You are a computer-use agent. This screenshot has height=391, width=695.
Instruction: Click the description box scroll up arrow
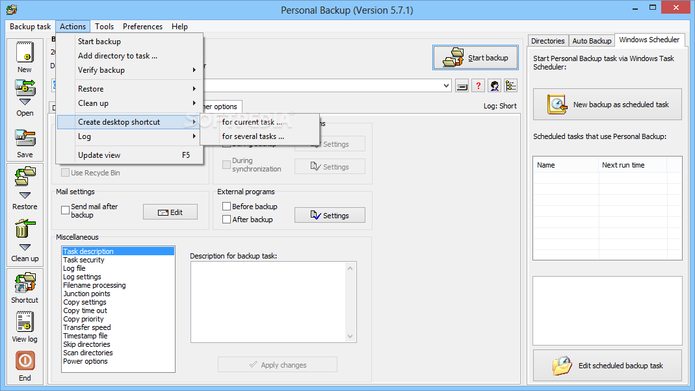(x=350, y=268)
